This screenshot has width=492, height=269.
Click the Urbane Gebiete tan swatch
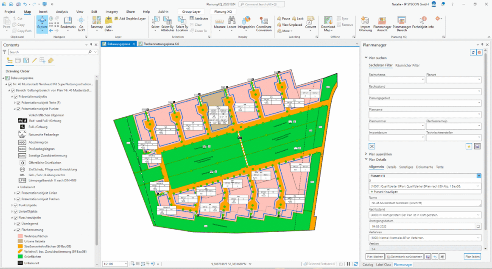pyautogui.click(x=20, y=241)
